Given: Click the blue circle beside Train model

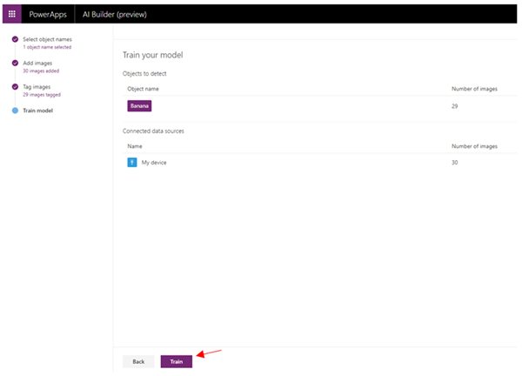Looking at the screenshot, I should point(15,111).
